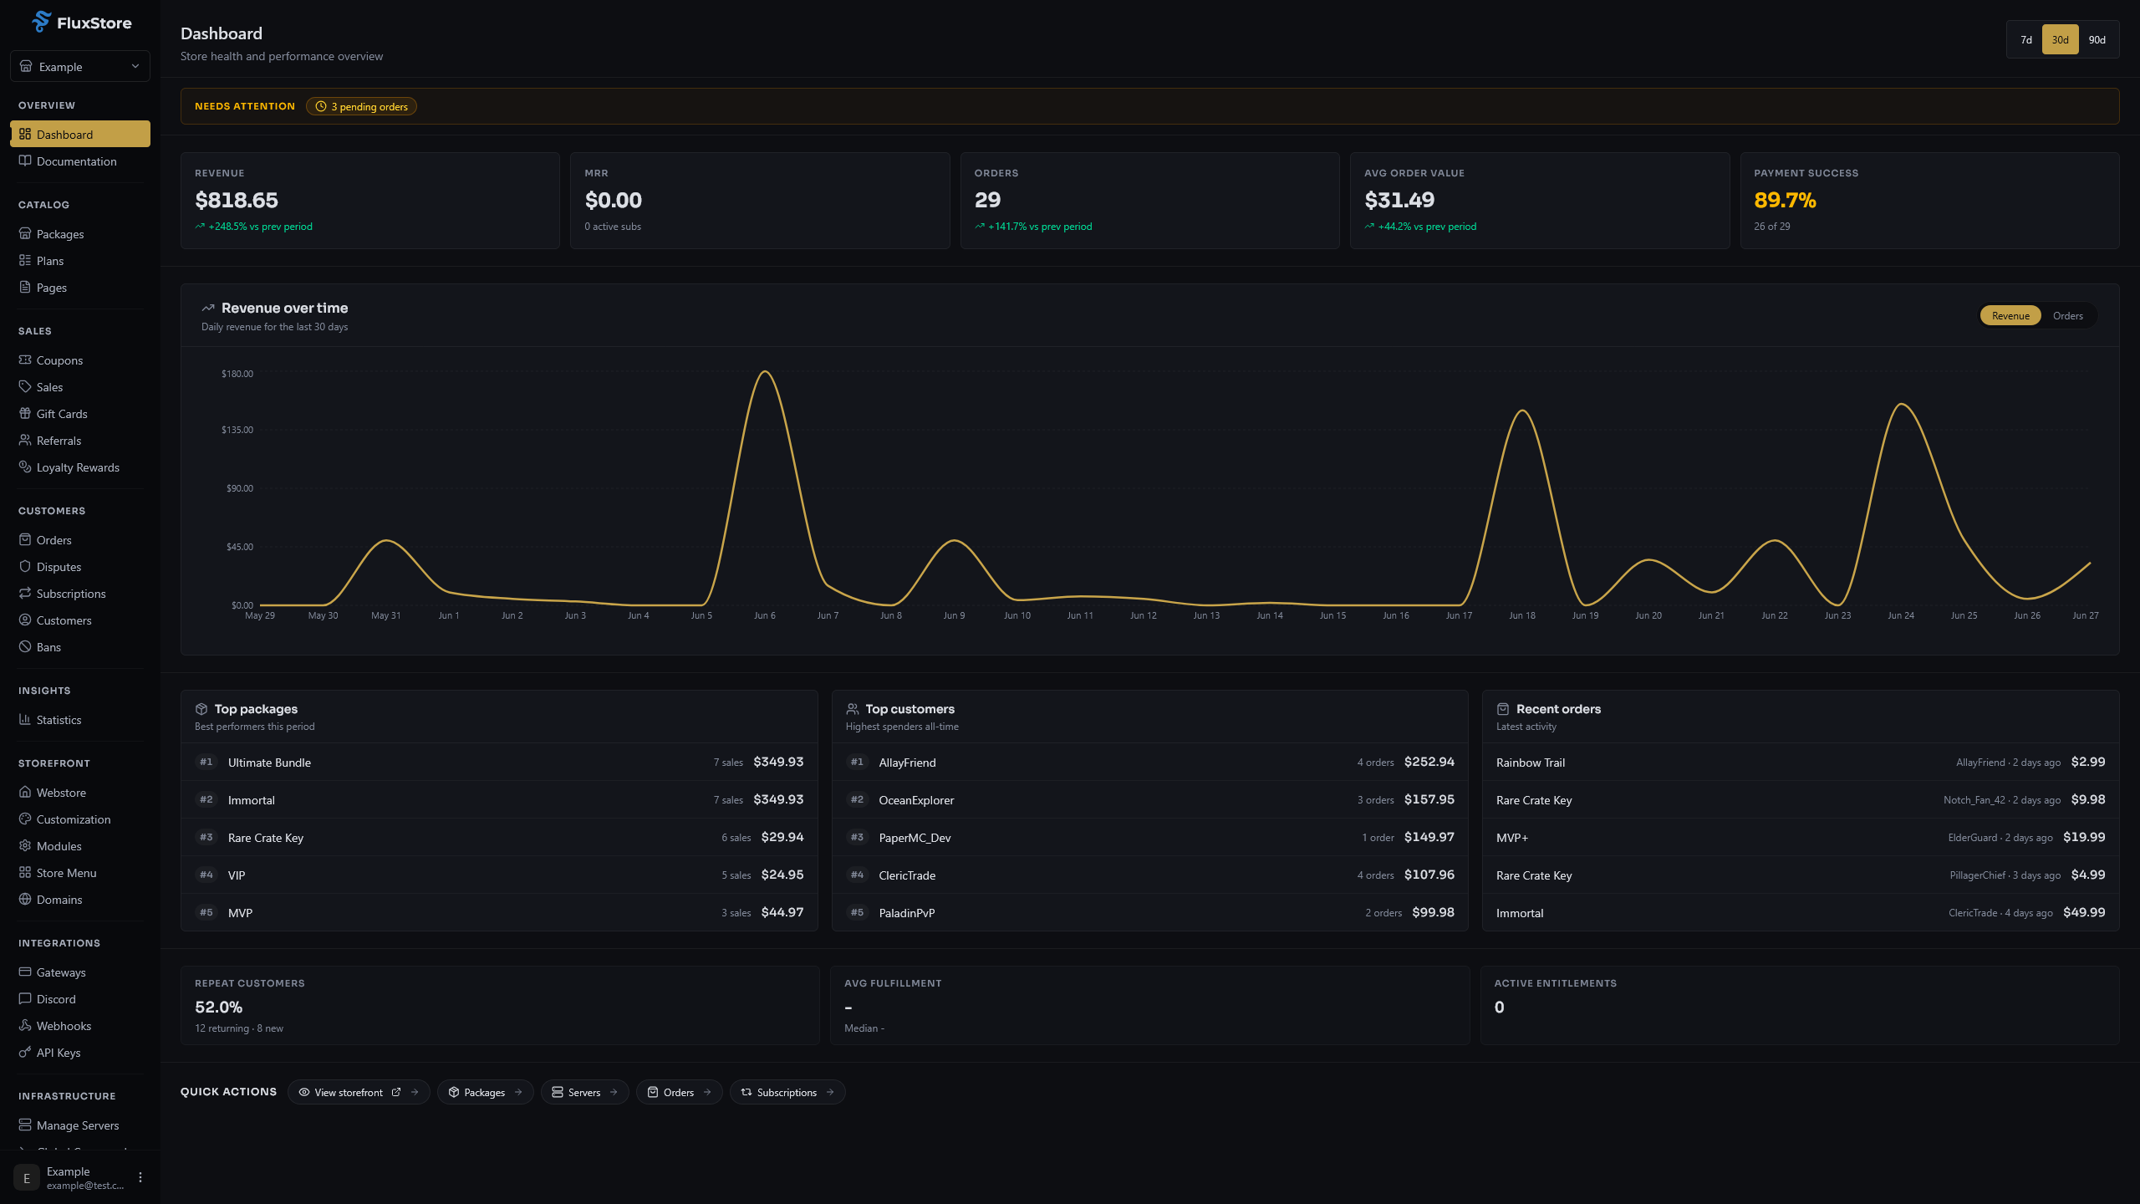Open the Customization menu label
The height and width of the screenshot is (1204, 2140).
coord(74,819)
